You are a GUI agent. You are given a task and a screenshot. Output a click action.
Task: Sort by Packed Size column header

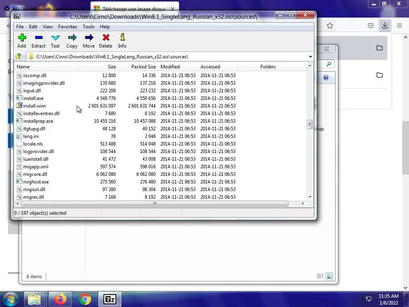138,67
